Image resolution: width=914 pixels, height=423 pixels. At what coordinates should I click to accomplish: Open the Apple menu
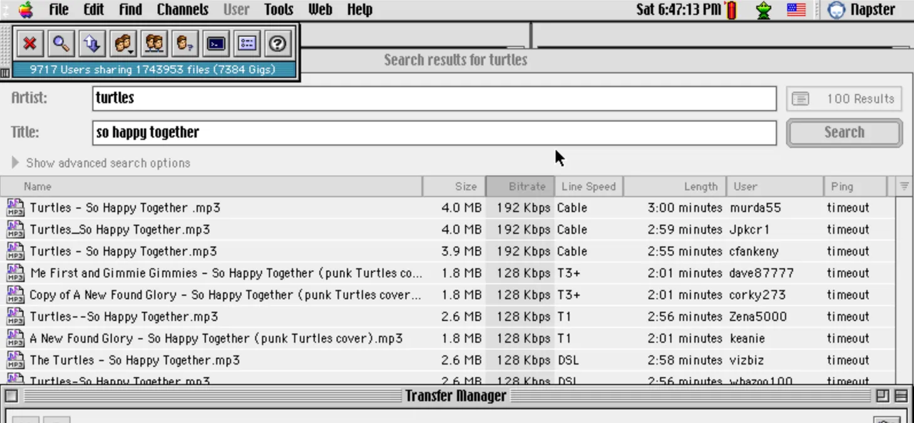click(x=26, y=9)
